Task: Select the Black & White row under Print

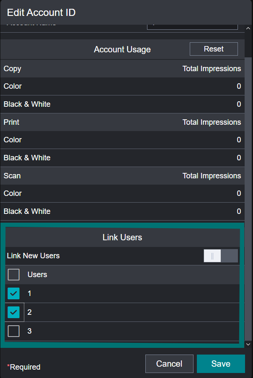Action: (122, 158)
